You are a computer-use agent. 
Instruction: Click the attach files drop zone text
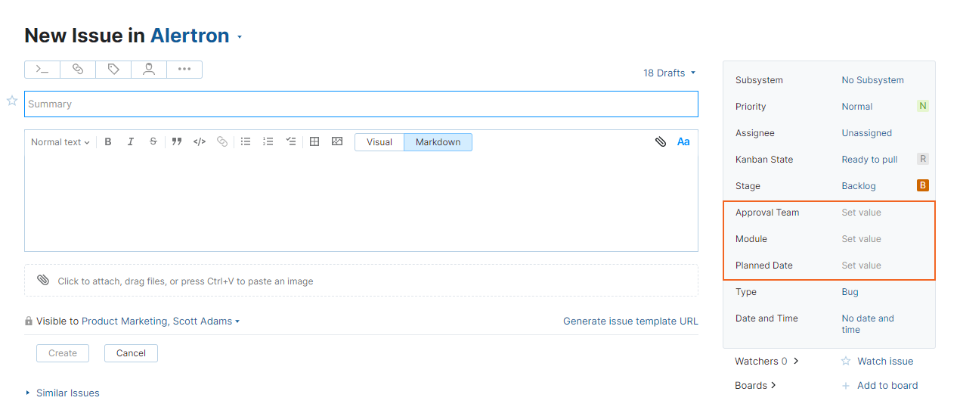coord(185,281)
